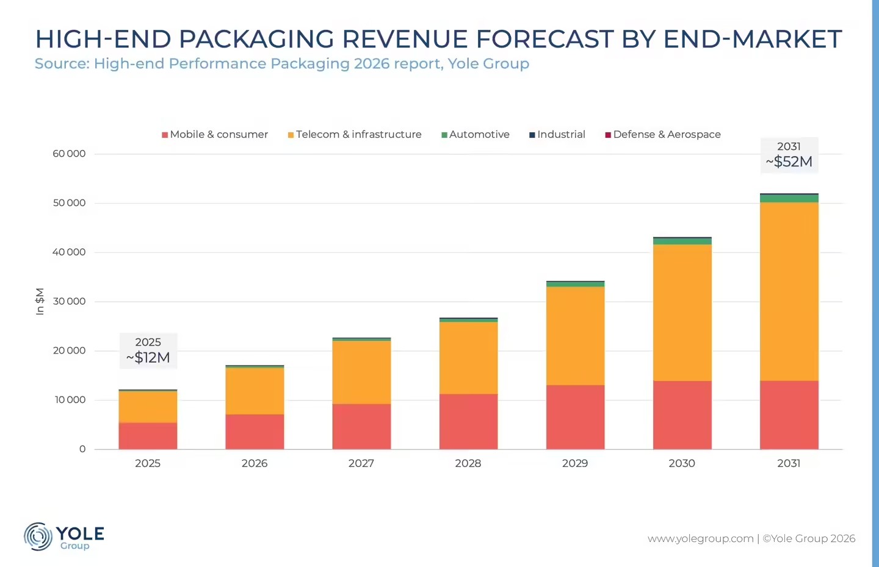Click the 'Defense & Aerospace' legend label
Image resolution: width=879 pixels, height=567 pixels.
pos(667,134)
